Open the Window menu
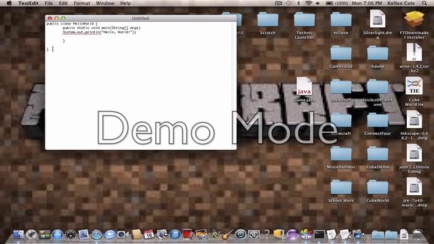434x244 pixels. (x=105, y=3)
